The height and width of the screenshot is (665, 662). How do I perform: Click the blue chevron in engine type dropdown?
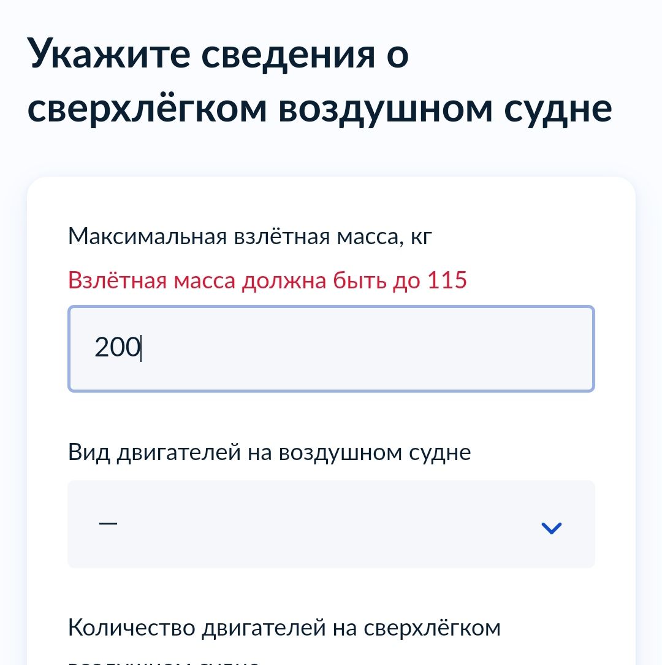(552, 527)
